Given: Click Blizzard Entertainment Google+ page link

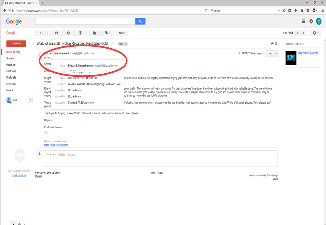Looking at the screenshot, I should (x=309, y=53).
